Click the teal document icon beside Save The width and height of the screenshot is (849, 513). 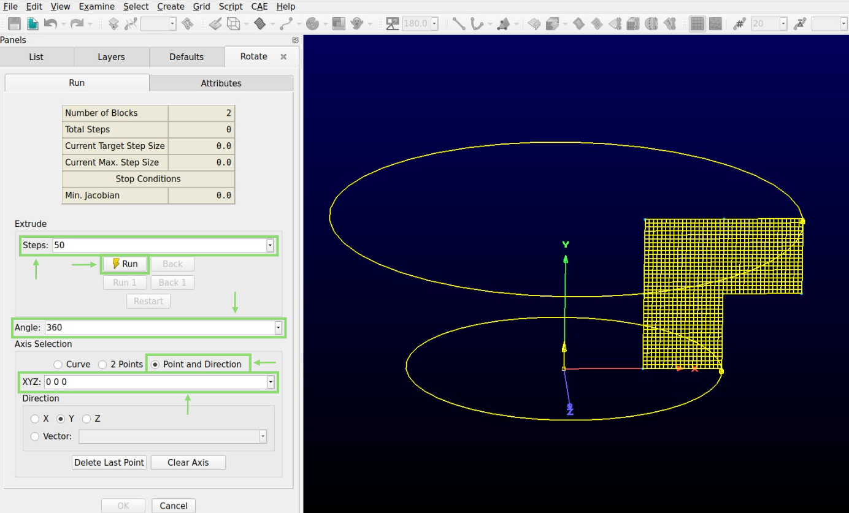pyautogui.click(x=33, y=24)
